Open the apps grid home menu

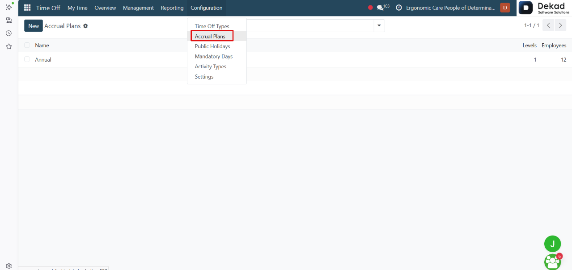click(x=27, y=8)
